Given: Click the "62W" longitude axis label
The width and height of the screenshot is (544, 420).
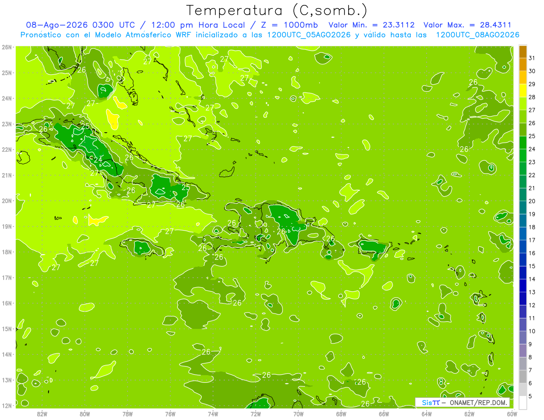Looking at the screenshot, I should (x=469, y=414).
